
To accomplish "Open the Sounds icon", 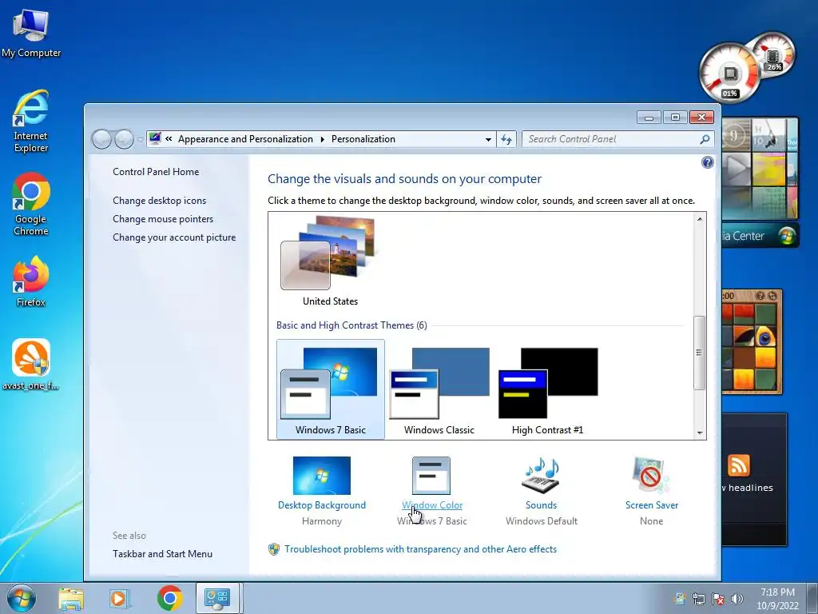I will pyautogui.click(x=541, y=475).
